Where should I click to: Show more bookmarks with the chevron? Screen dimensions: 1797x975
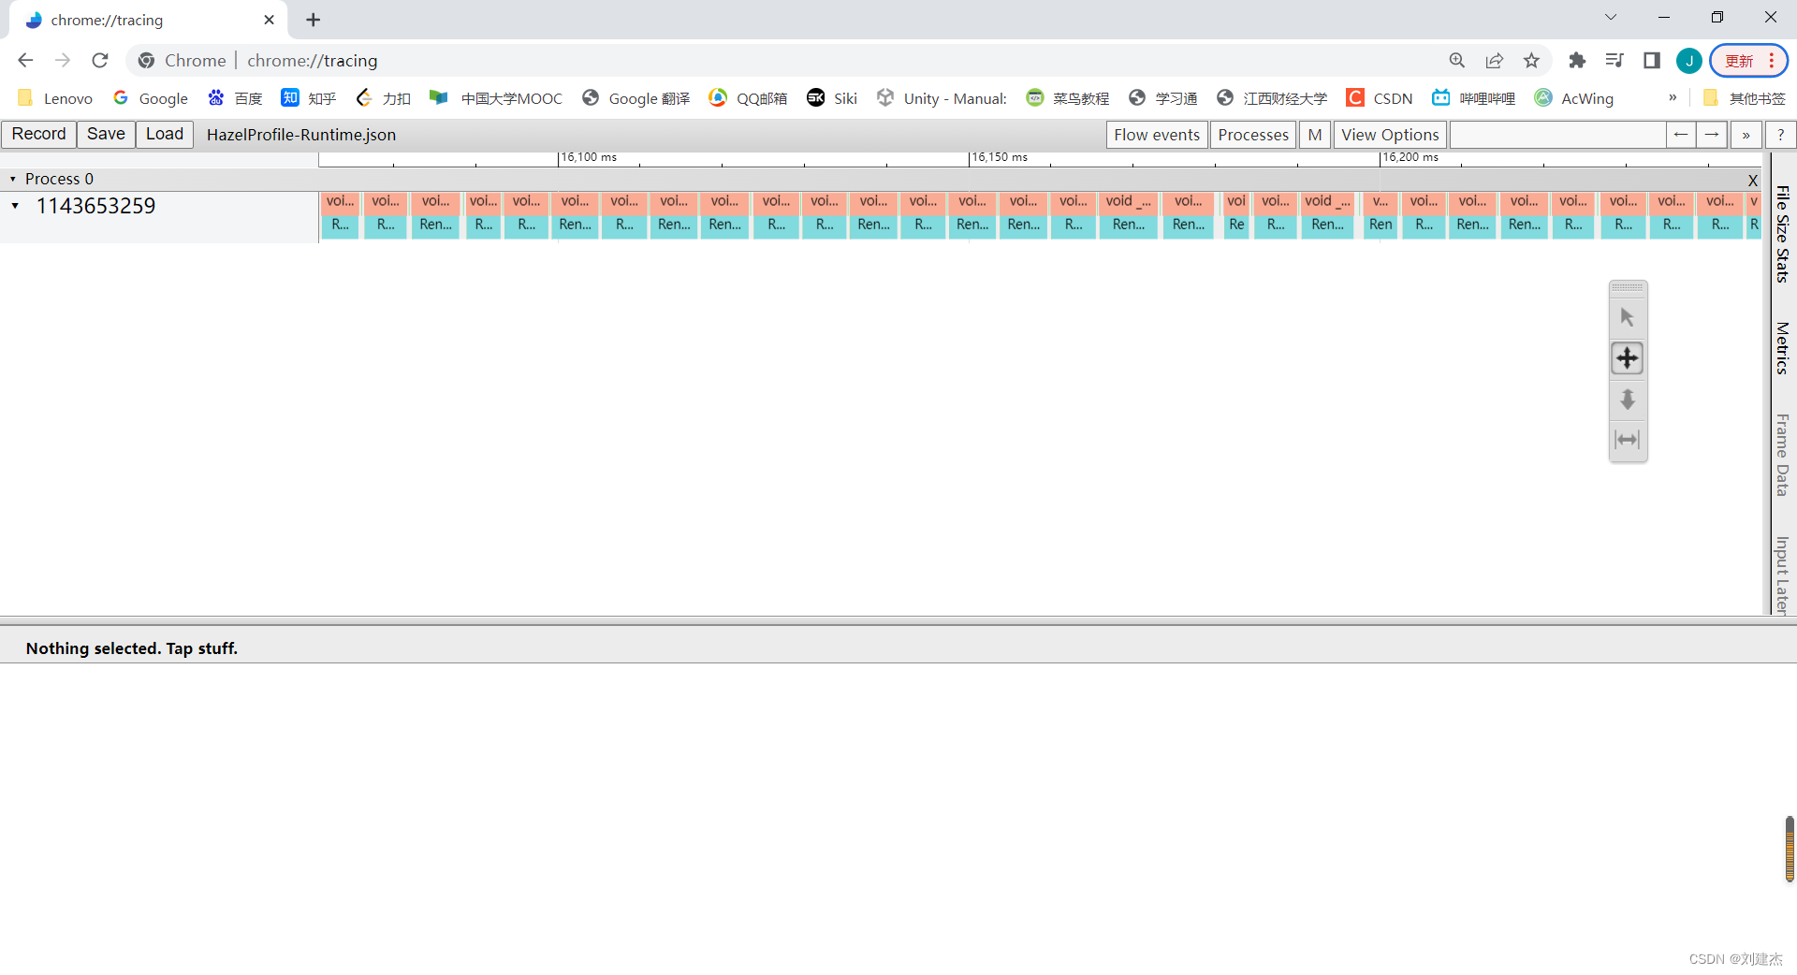coord(1673,97)
